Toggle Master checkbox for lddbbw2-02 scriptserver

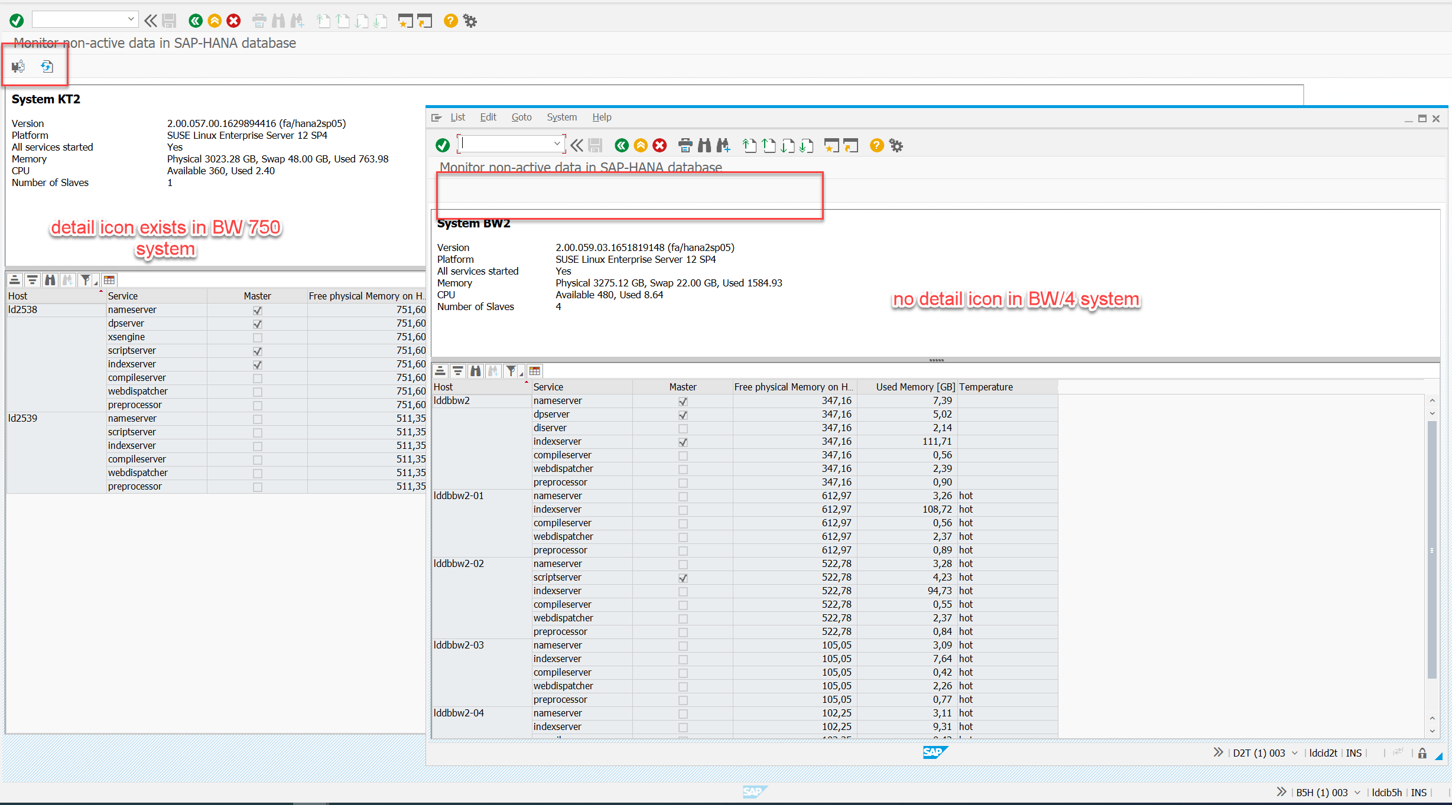point(683,578)
